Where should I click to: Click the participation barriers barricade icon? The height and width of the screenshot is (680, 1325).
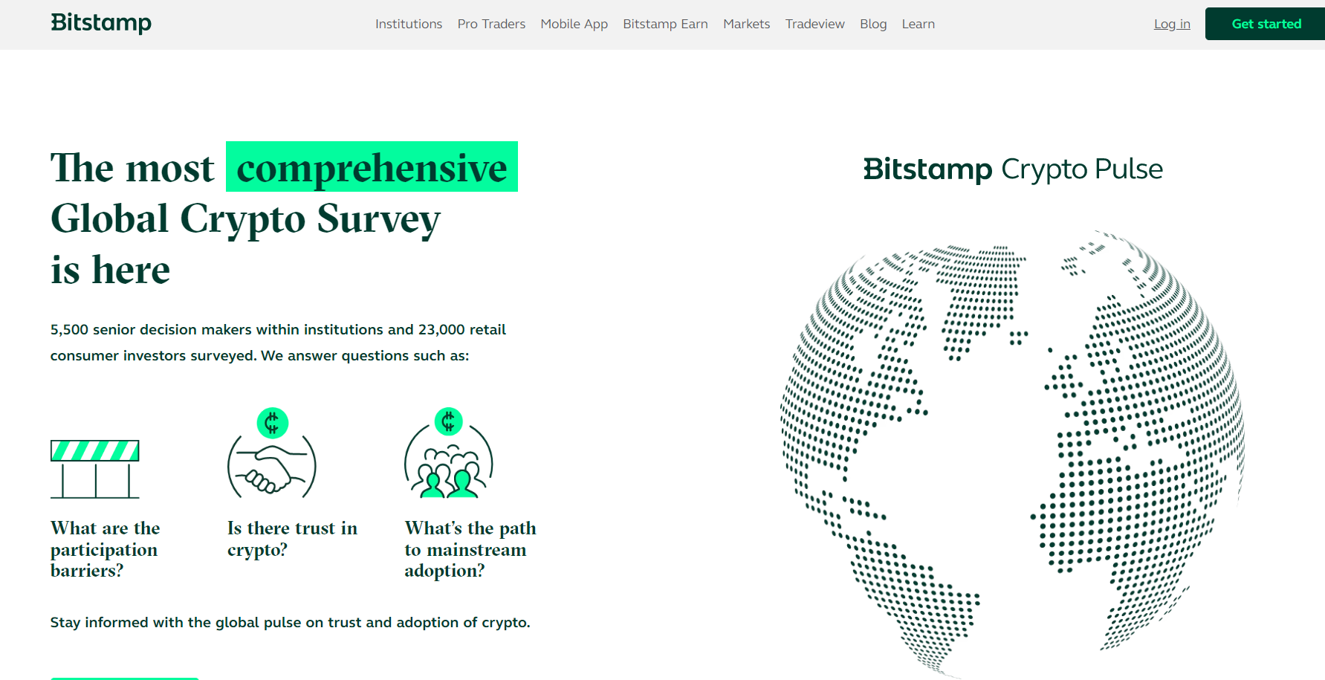pos(95,469)
